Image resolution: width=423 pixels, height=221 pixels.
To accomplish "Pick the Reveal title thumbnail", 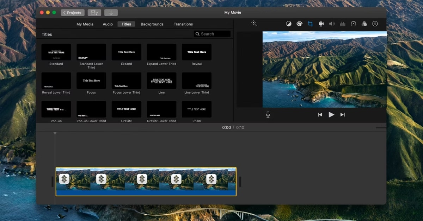I will [197, 52].
